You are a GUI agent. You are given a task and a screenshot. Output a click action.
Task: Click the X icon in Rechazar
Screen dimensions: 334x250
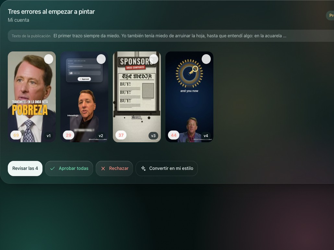(103, 169)
